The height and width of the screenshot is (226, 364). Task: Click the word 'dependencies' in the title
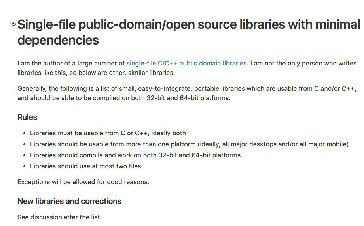[58, 40]
